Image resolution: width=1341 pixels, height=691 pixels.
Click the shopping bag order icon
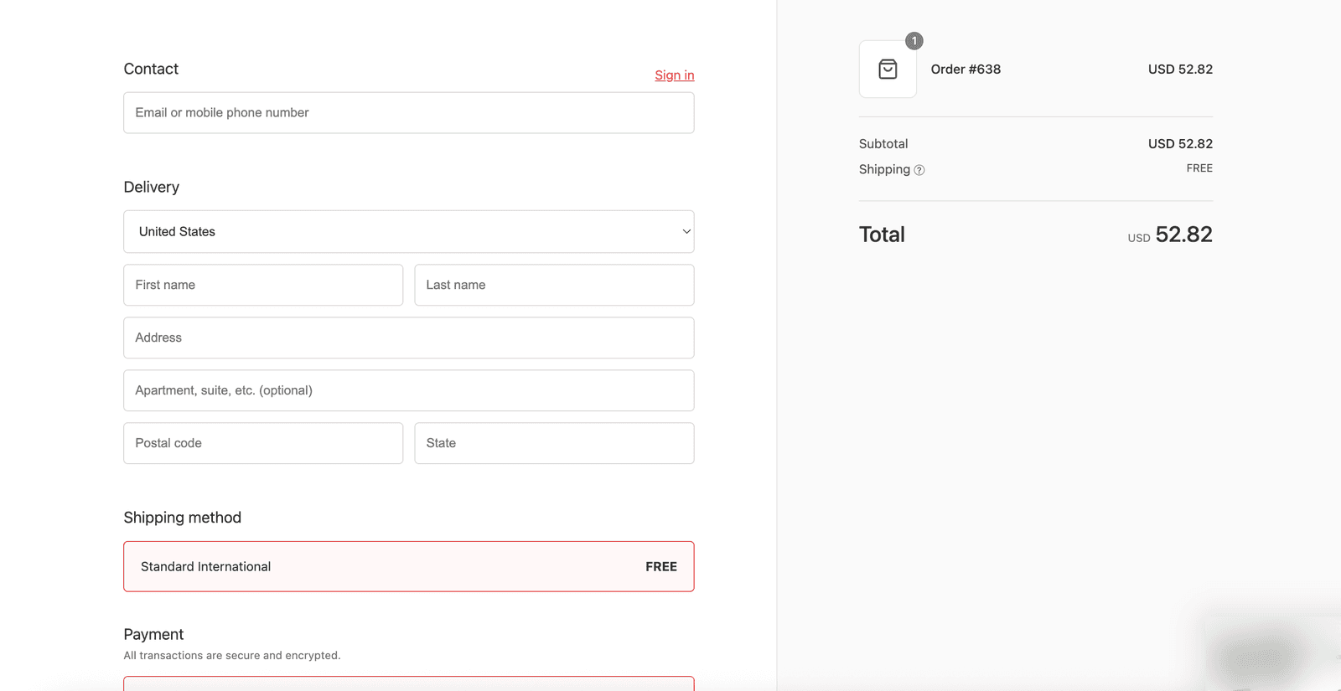click(888, 70)
